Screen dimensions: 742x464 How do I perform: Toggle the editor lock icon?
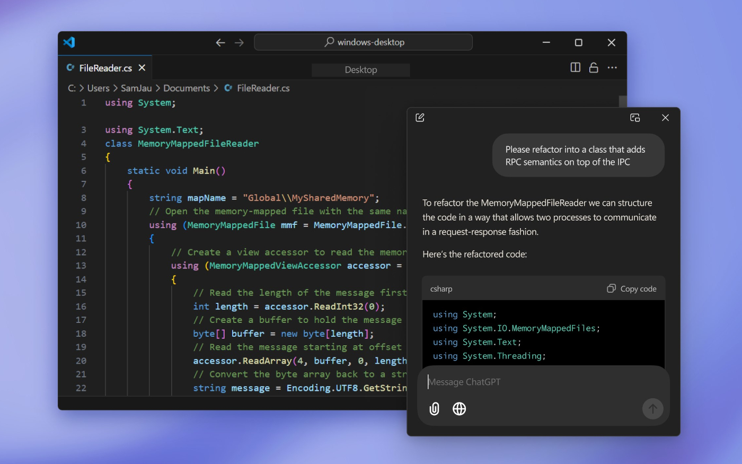tap(594, 67)
